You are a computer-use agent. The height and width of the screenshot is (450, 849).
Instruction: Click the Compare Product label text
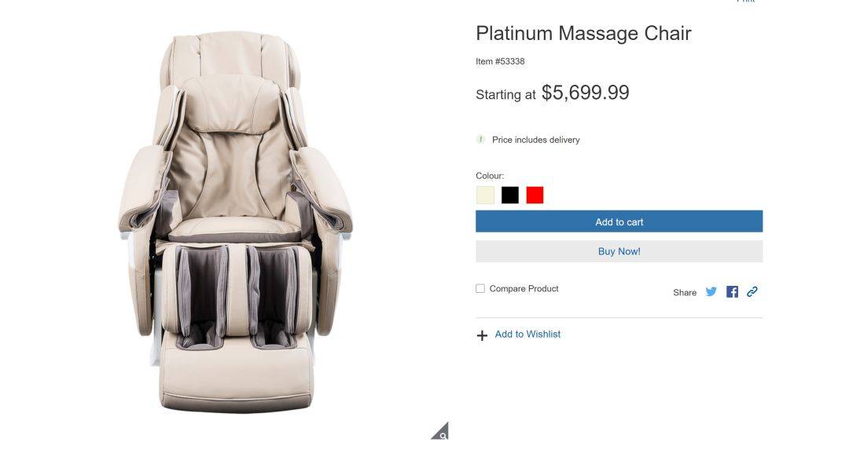[524, 289]
